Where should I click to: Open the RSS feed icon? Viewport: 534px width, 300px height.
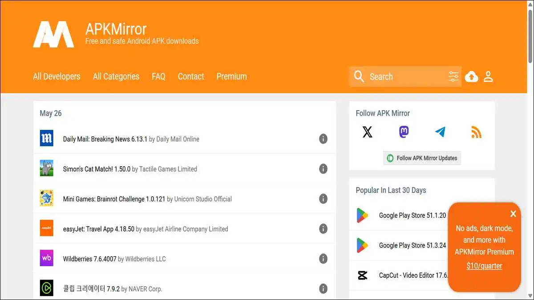click(x=476, y=132)
